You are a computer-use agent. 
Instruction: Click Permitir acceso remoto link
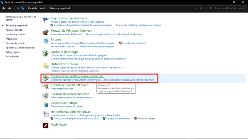[134, 43]
